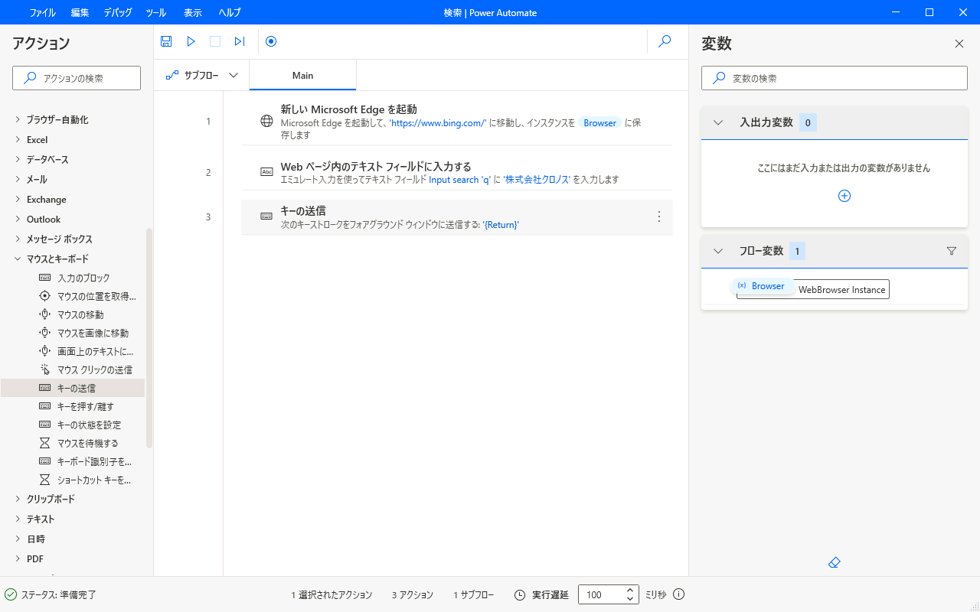Click Input search 'q' link
The width and height of the screenshot is (980, 612).
pos(459,180)
